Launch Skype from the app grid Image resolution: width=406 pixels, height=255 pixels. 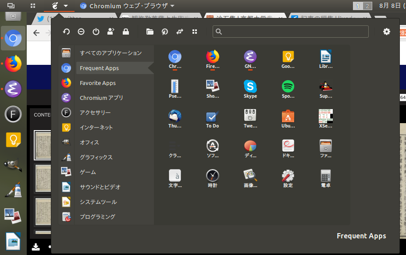pos(250,89)
